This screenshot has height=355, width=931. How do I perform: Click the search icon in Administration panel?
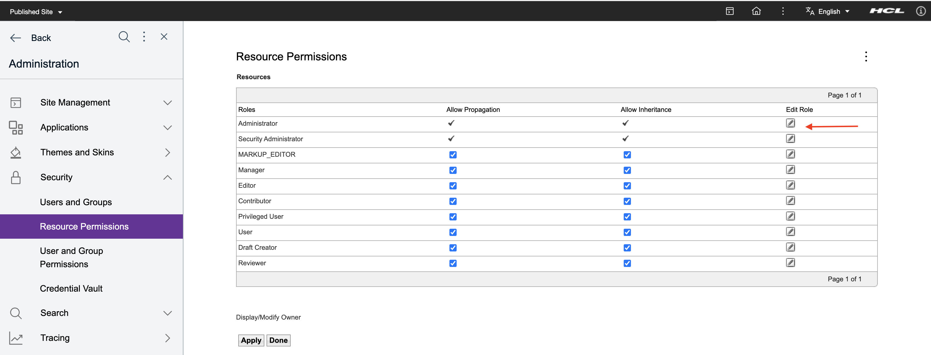coord(124,37)
